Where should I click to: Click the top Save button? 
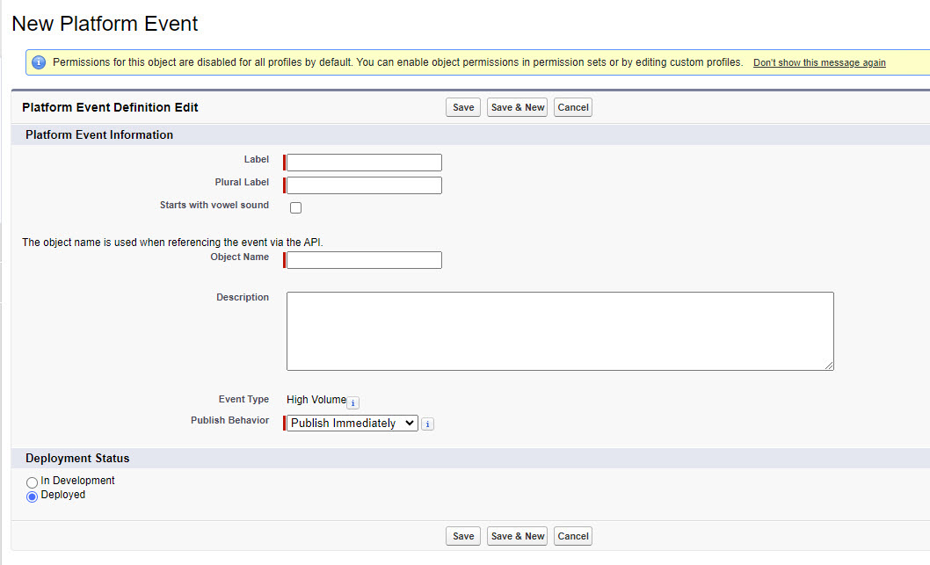pyautogui.click(x=463, y=107)
